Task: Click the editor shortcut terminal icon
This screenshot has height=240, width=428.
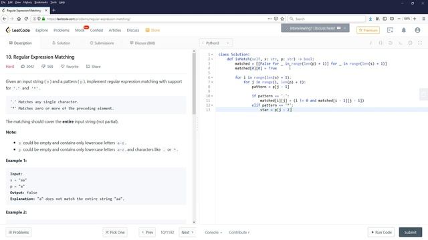Action: pyautogui.click(x=400, y=43)
